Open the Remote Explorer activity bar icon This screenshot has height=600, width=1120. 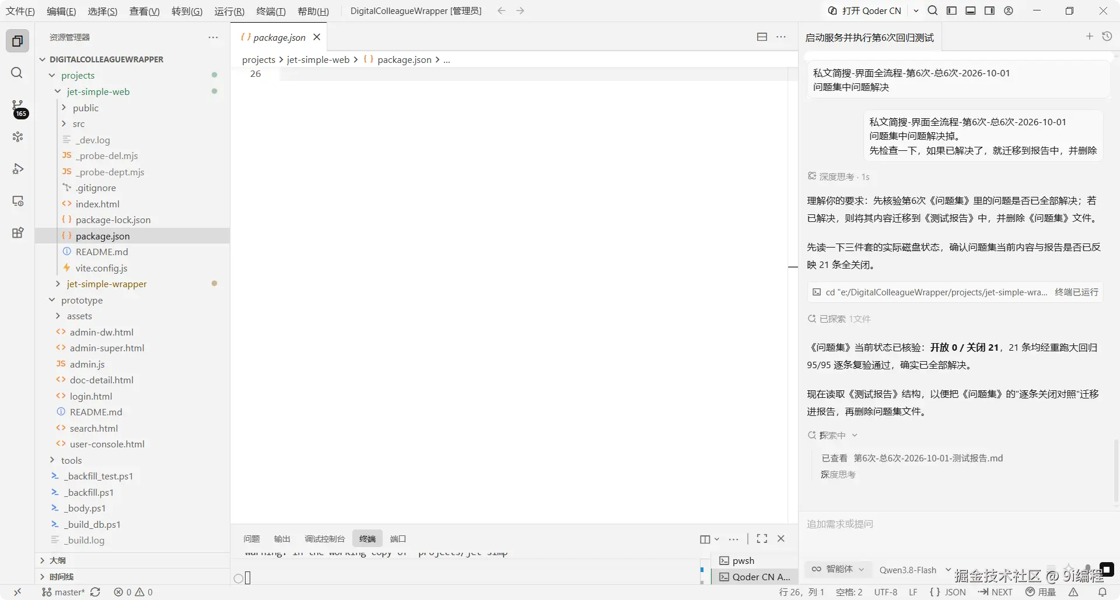pos(17,201)
